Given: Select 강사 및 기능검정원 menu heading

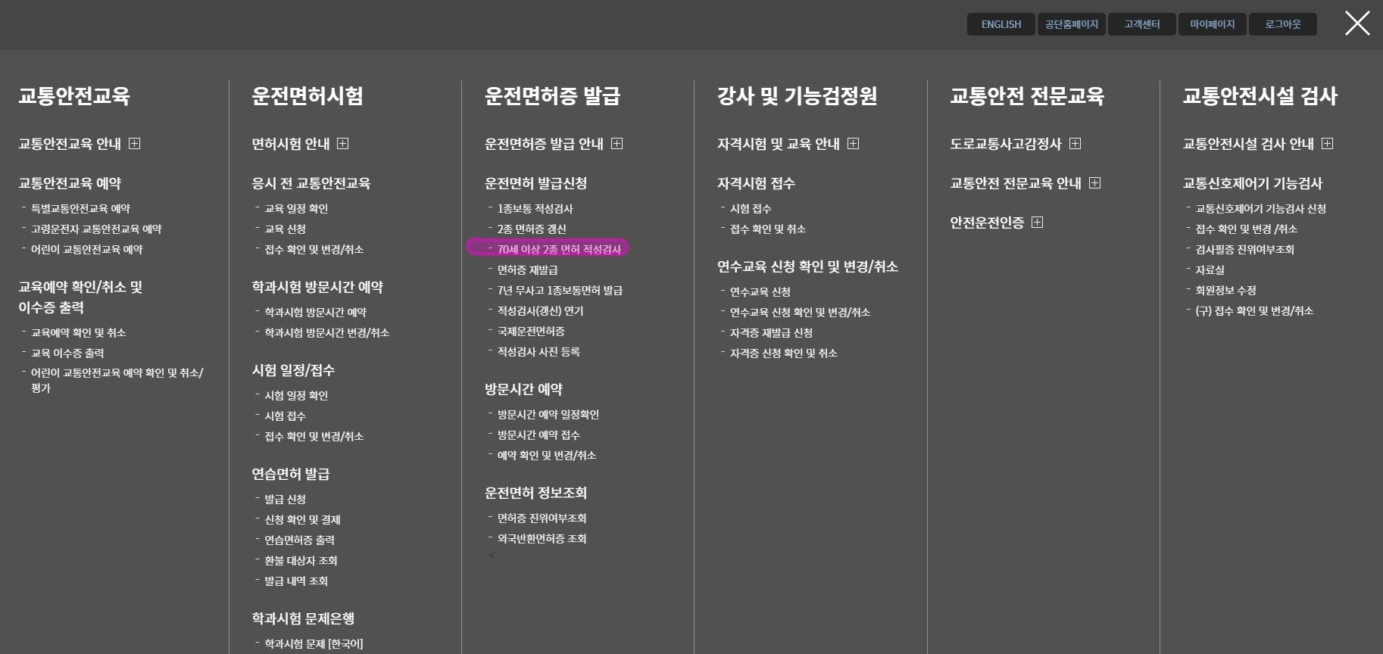Looking at the screenshot, I should click(797, 95).
